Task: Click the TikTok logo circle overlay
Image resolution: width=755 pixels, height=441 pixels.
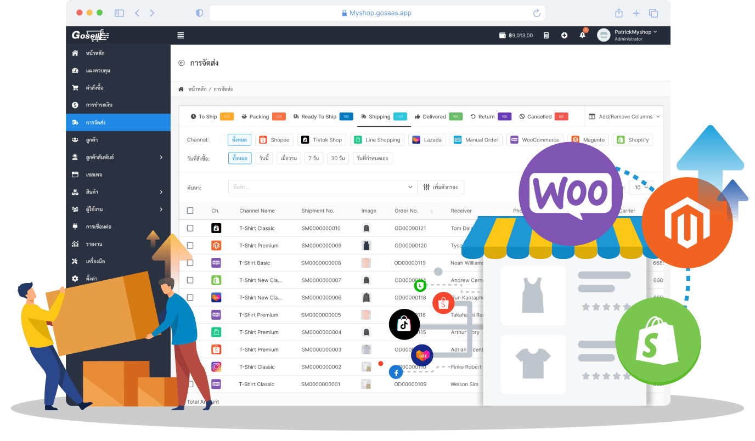Action: coord(404,324)
